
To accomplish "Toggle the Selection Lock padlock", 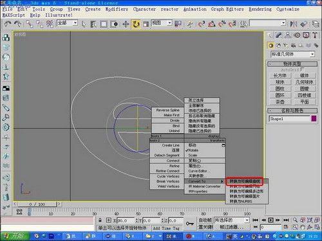I will coord(100,220).
